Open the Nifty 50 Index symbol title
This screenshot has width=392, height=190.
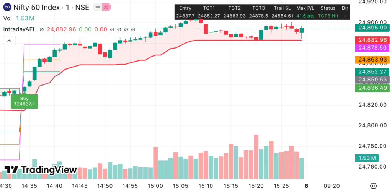coord(45,7)
